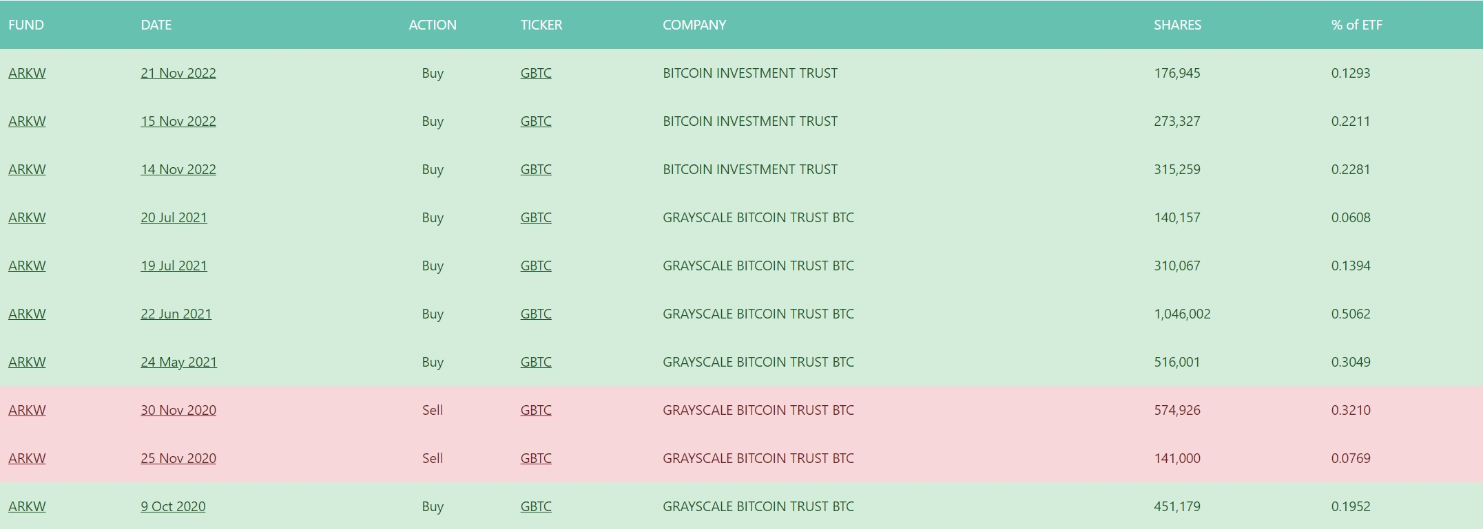Click GBTC ticker in the 30 Nov 2020 row
The height and width of the screenshot is (529, 1483).
click(536, 410)
